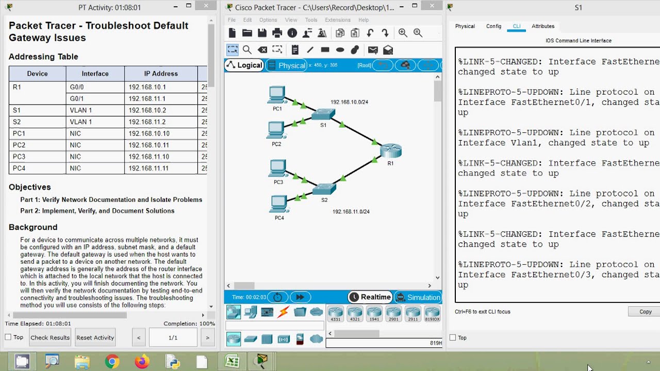The width and height of the screenshot is (660, 371).
Task: Create a new file in Packet Tracer
Action: click(232, 33)
